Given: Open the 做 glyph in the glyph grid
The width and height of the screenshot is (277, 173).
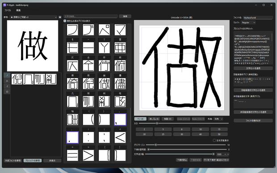Looking at the screenshot, I should [x=104, y=84].
